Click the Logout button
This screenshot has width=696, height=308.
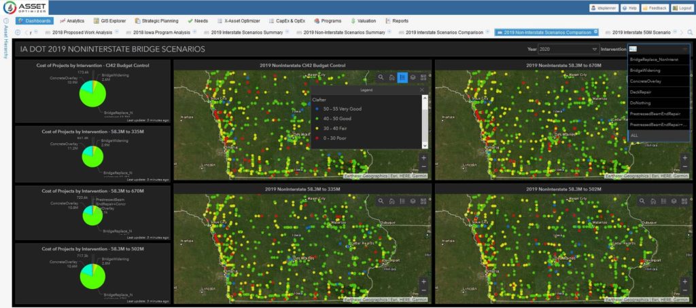click(x=682, y=7)
